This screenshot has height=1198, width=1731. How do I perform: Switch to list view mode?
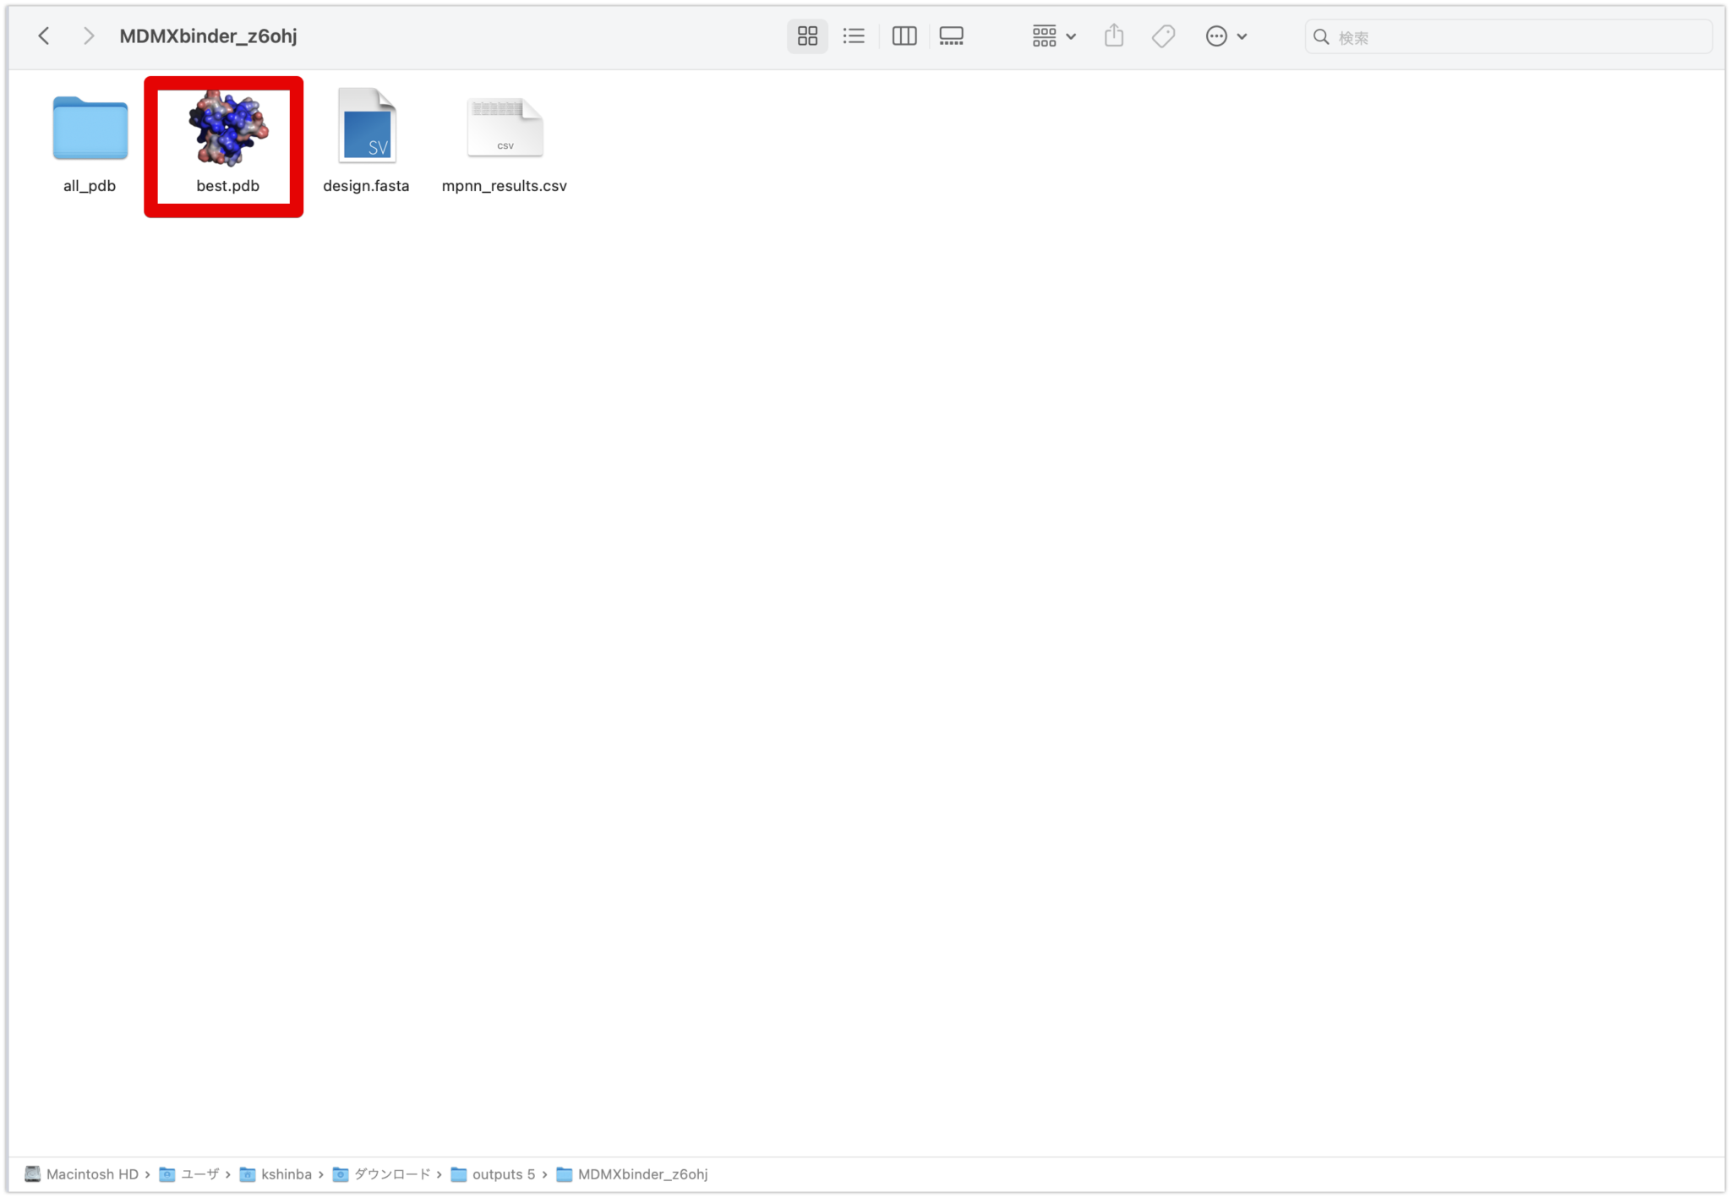tap(854, 36)
